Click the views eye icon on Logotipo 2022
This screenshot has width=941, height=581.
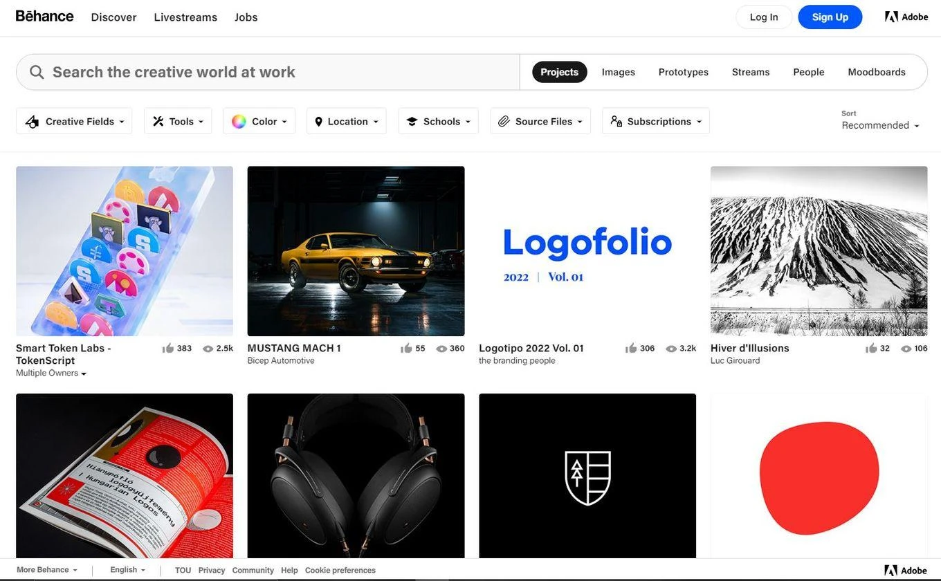tap(671, 349)
